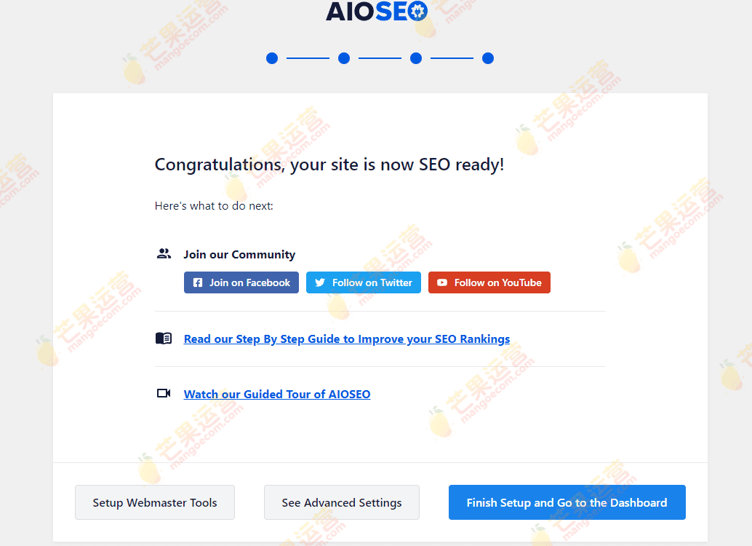Screen dimensions: 752x546
Task: Click the Twitter bird icon
Action: (x=321, y=282)
